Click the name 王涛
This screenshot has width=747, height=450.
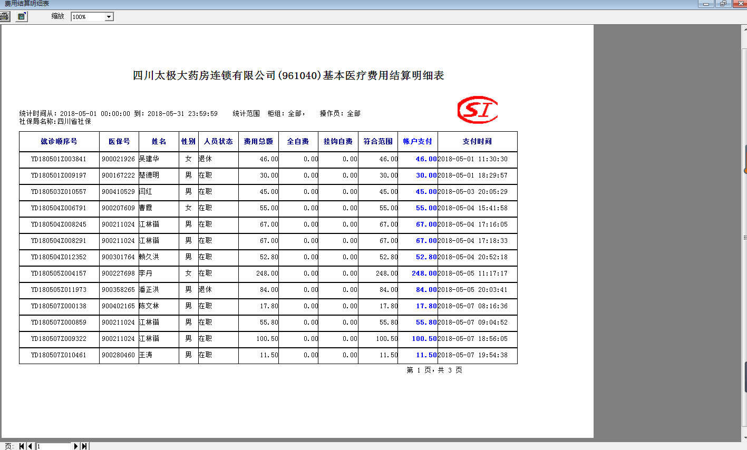click(146, 355)
